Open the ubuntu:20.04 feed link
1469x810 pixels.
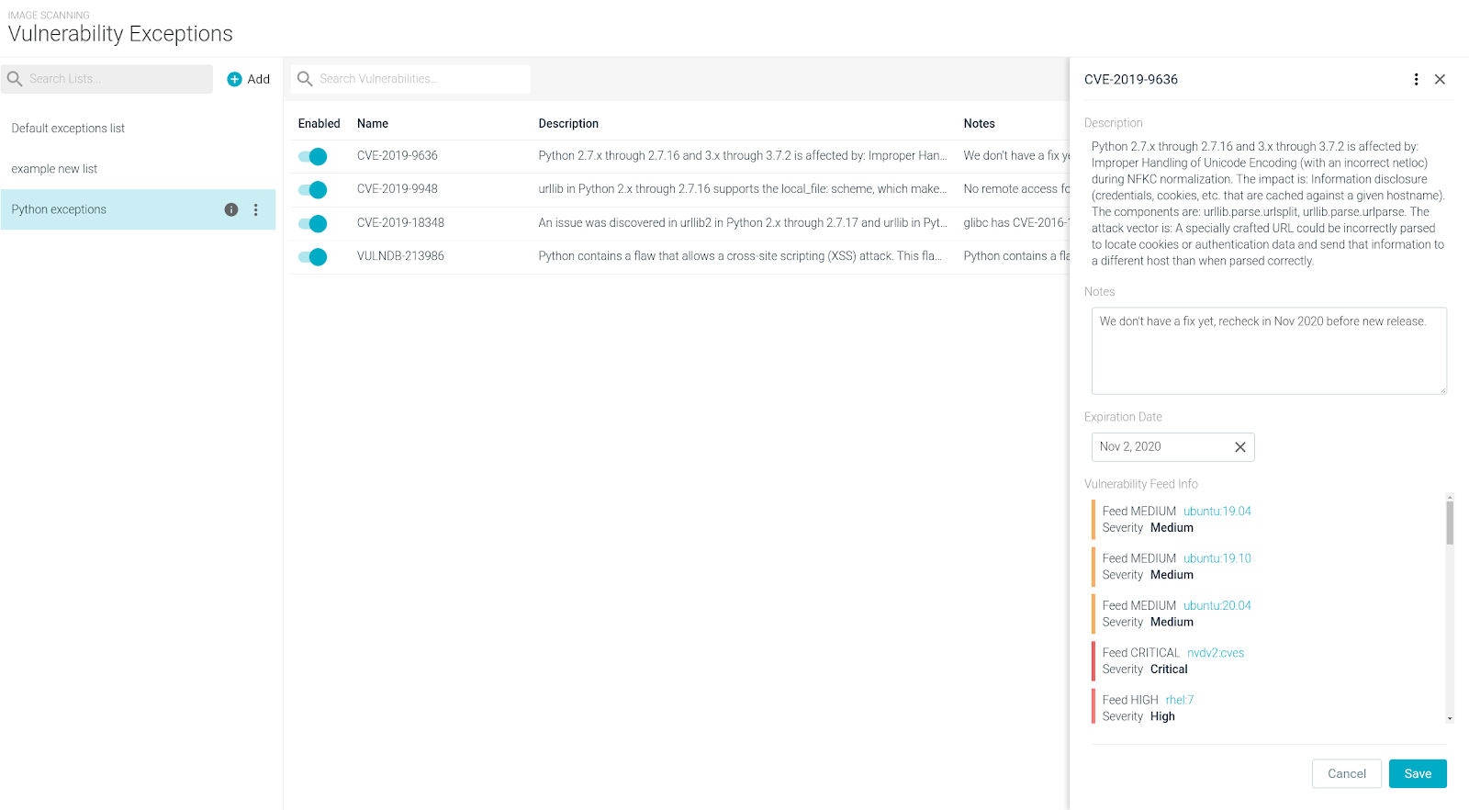click(x=1217, y=606)
